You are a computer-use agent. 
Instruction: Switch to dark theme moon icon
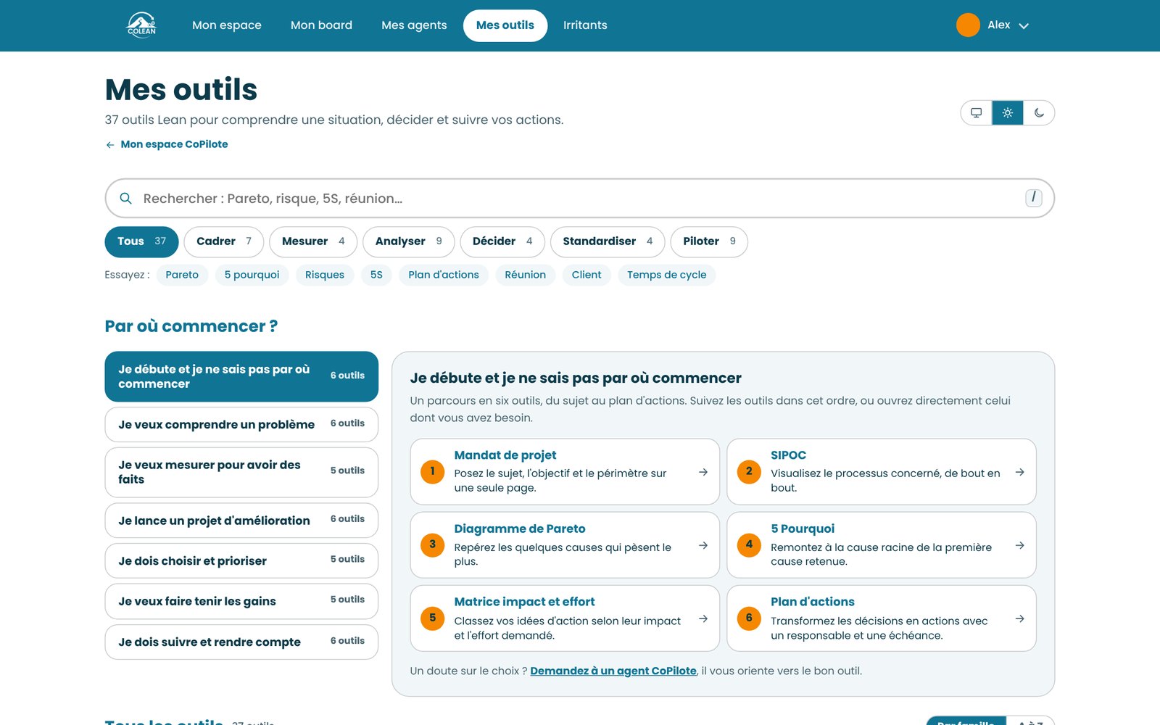tap(1039, 112)
